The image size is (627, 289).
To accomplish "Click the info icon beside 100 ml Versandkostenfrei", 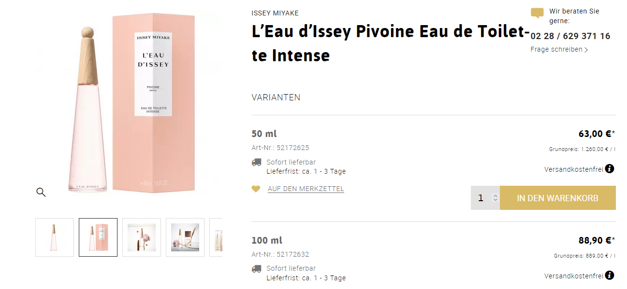I will point(610,275).
